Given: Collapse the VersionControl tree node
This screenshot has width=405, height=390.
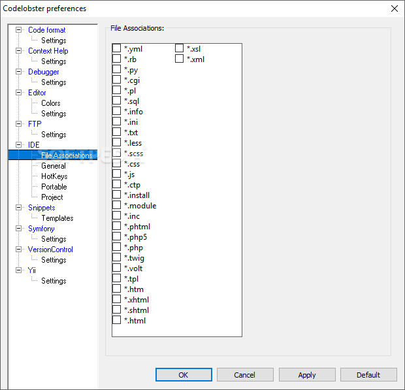Looking at the screenshot, I should click(x=18, y=250).
